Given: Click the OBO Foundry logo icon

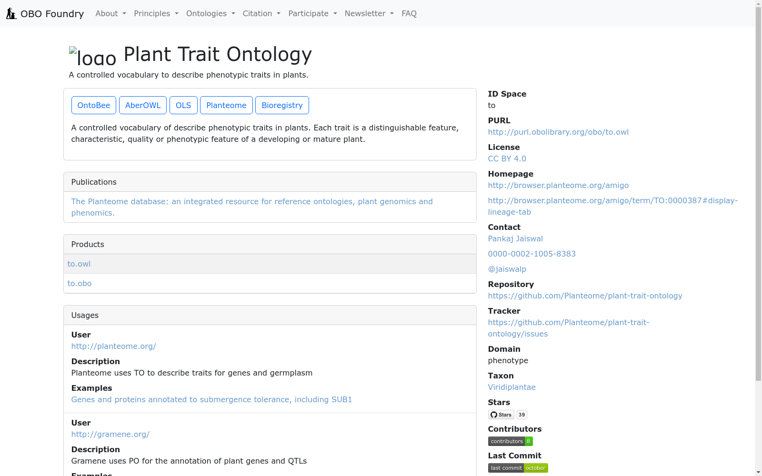Looking at the screenshot, I should [11, 13].
